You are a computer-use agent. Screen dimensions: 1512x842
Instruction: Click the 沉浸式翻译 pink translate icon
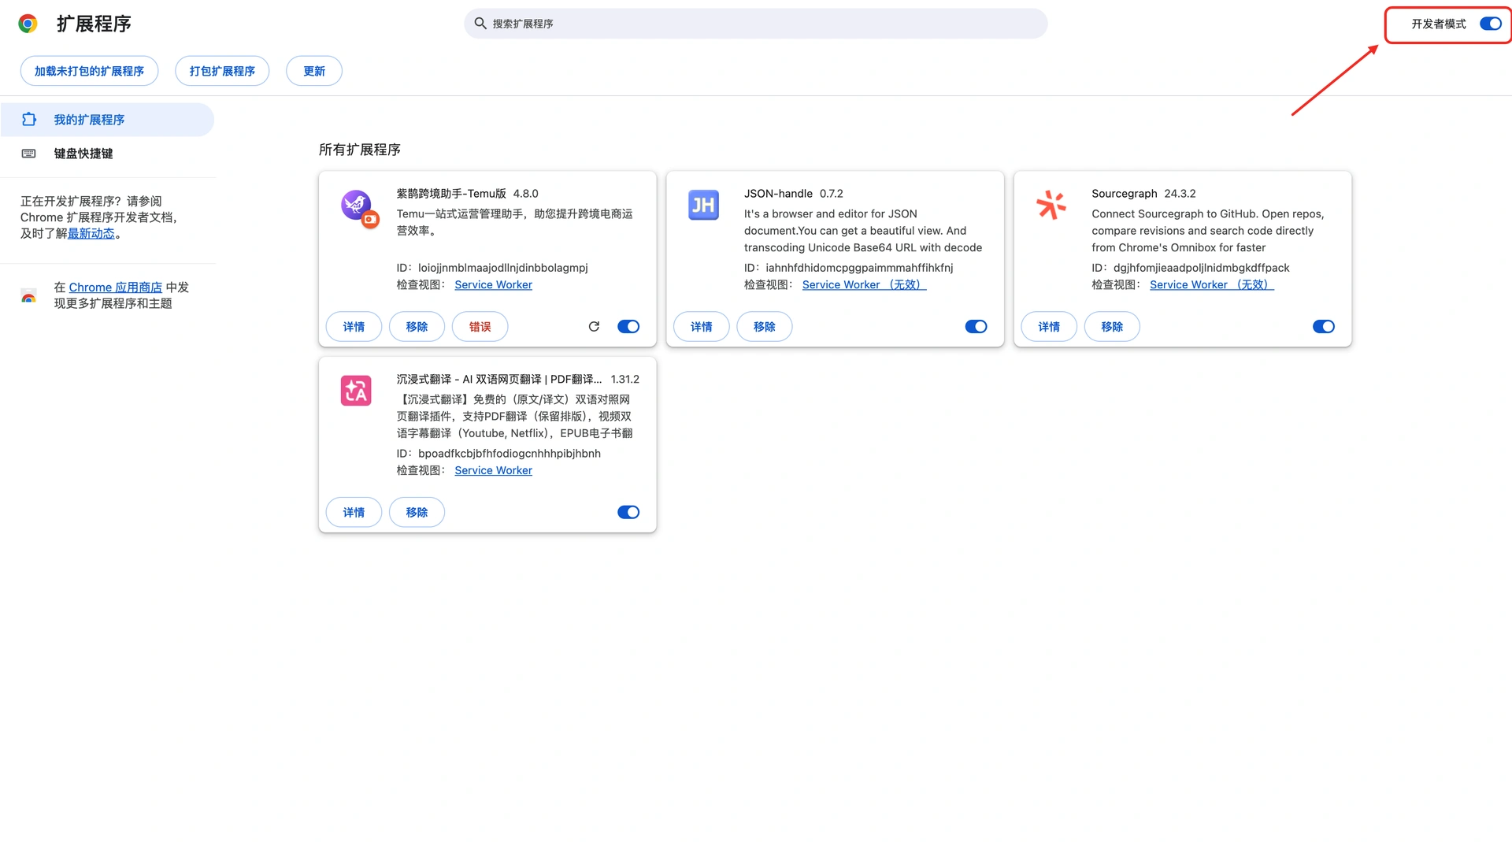click(x=356, y=391)
